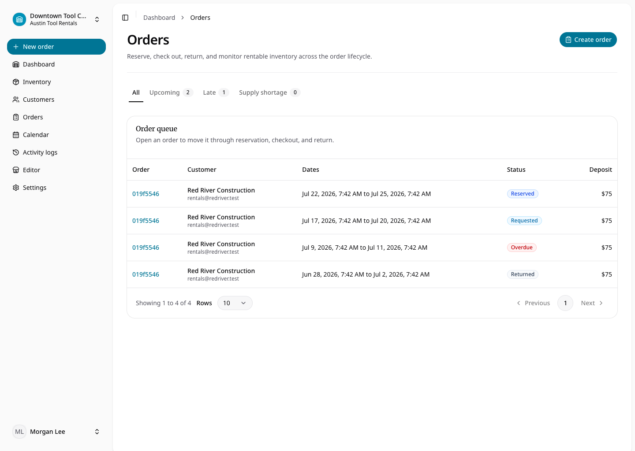Open the Requested order 019f5546 link

[x=146, y=221]
